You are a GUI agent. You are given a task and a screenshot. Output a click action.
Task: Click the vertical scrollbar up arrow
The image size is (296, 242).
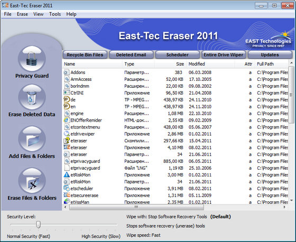(291, 63)
